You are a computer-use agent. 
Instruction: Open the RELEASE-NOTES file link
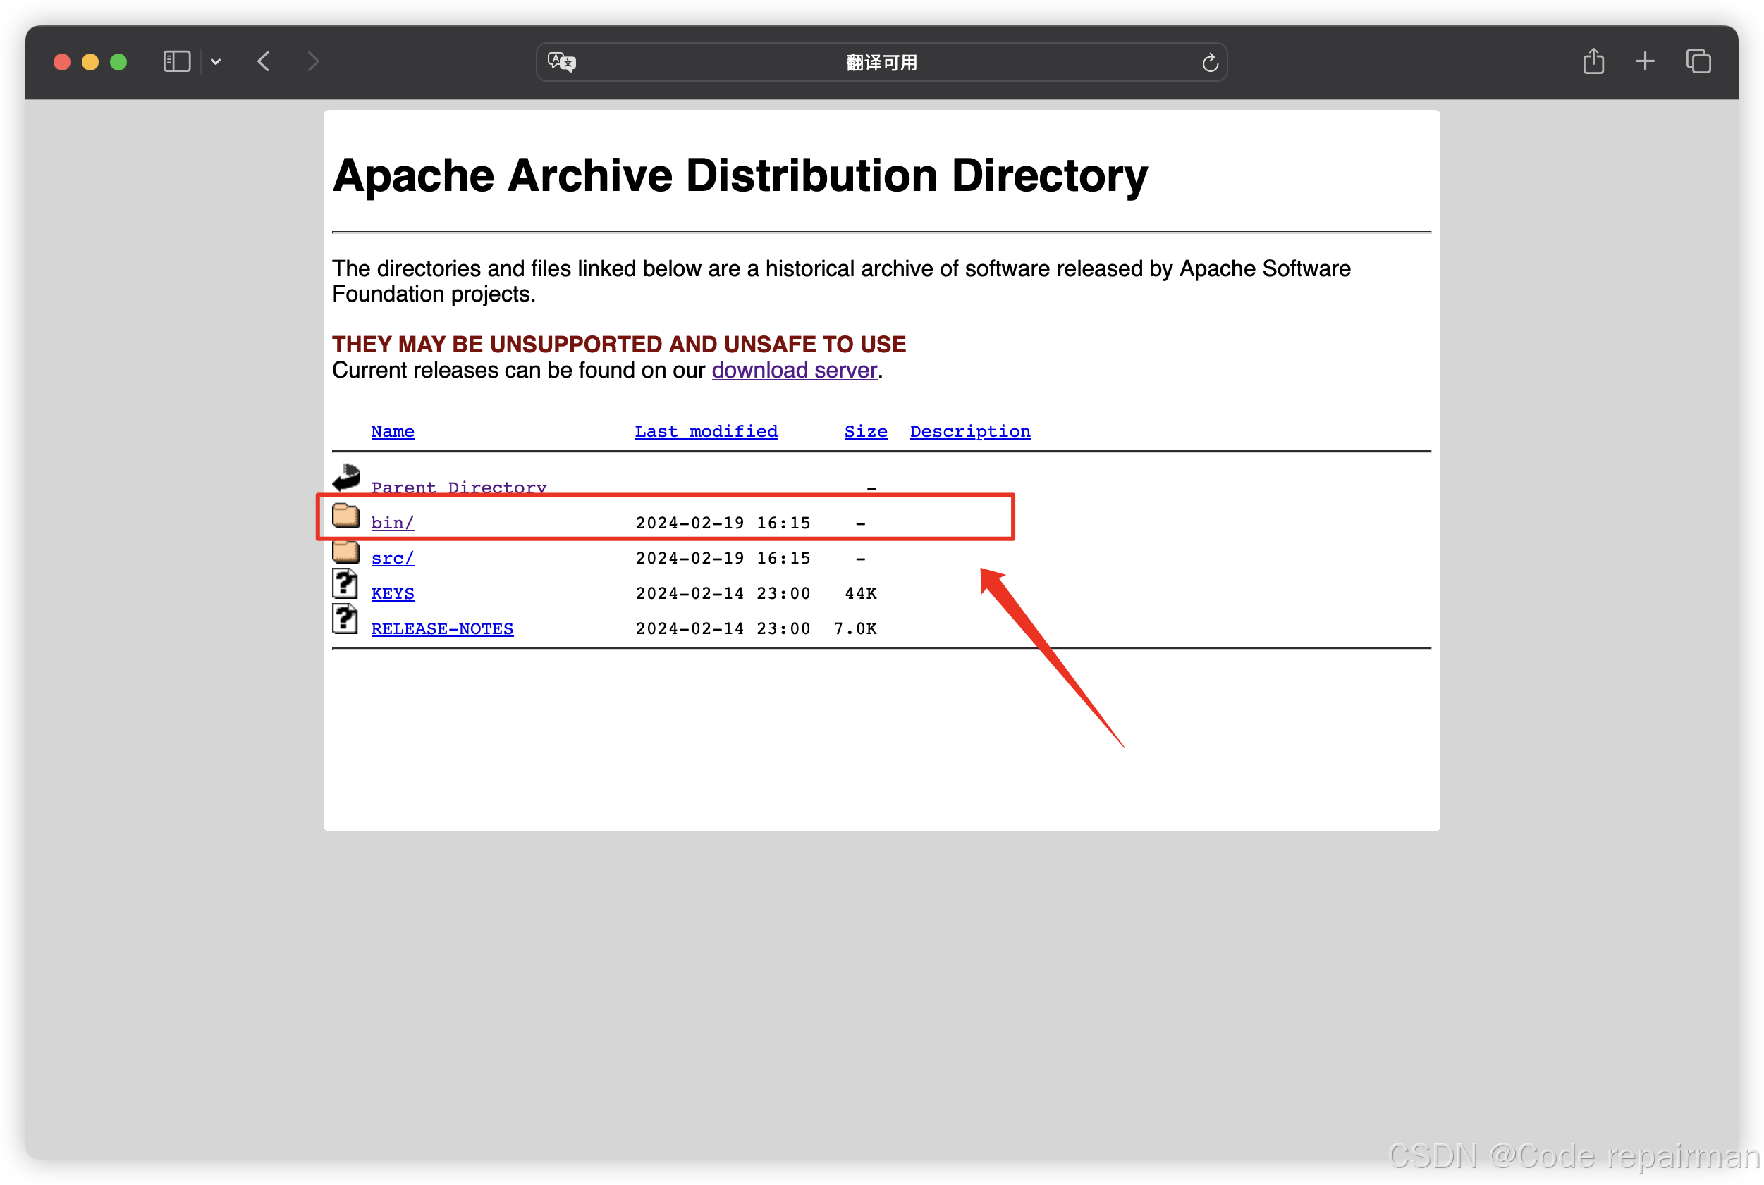(x=441, y=628)
